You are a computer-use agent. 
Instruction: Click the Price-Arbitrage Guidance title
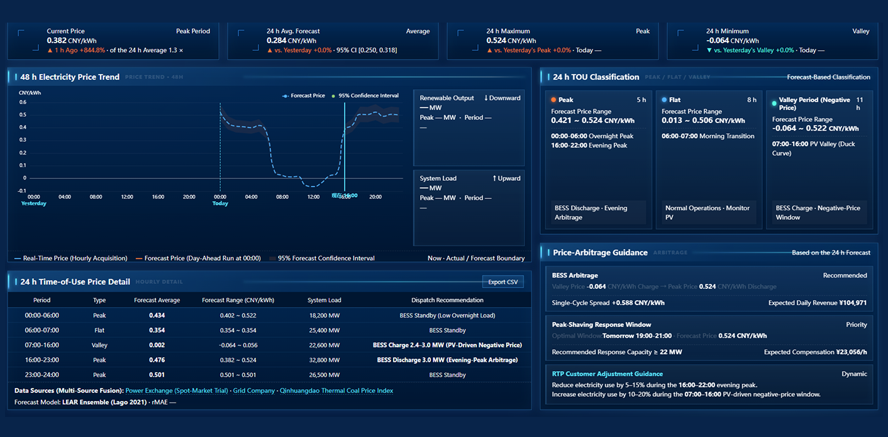pyautogui.click(x=600, y=252)
